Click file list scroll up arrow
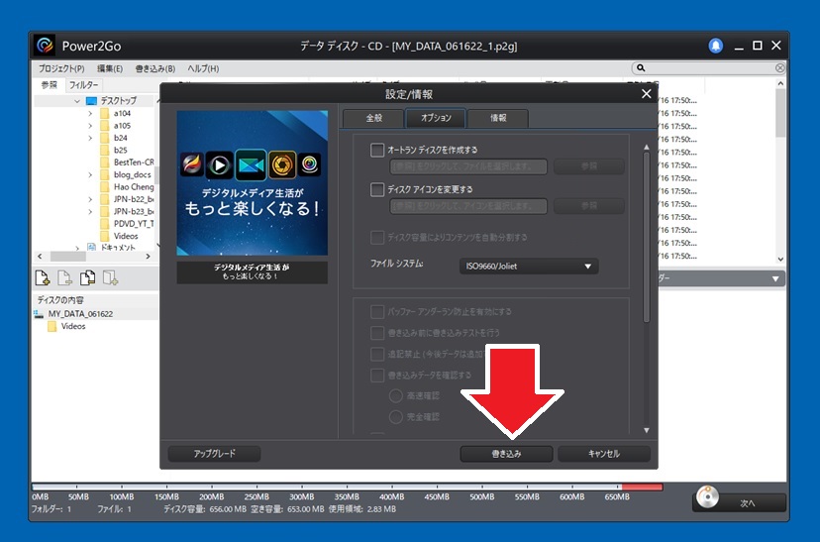This screenshot has width=820, height=542. [780, 83]
